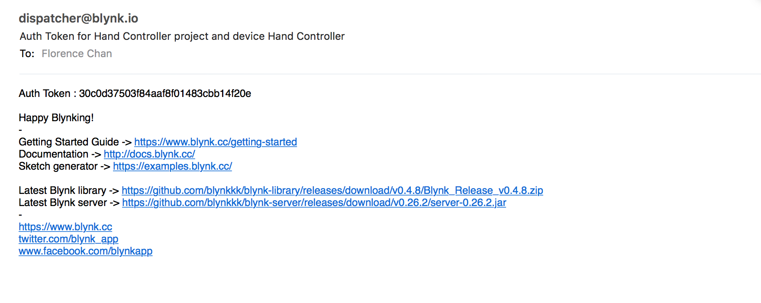Download Blynk_Release_v0.4.8.zip library link

pos(332,190)
